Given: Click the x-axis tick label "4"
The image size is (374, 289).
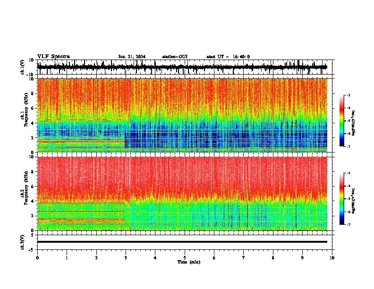Looking at the screenshot, I should (x=155, y=258).
